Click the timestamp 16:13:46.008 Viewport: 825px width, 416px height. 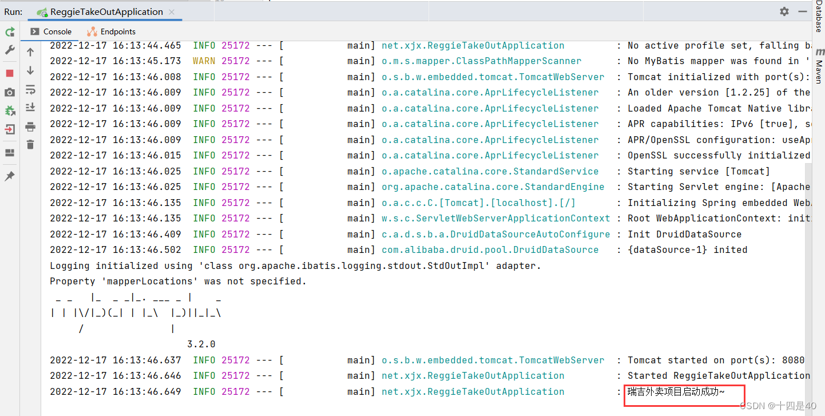tap(147, 77)
